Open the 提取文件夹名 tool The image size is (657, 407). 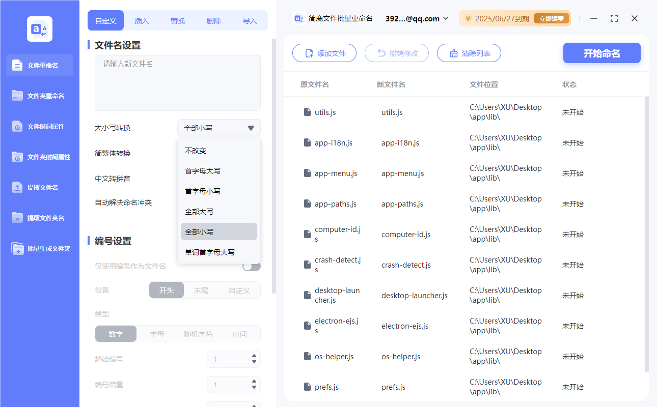39,218
